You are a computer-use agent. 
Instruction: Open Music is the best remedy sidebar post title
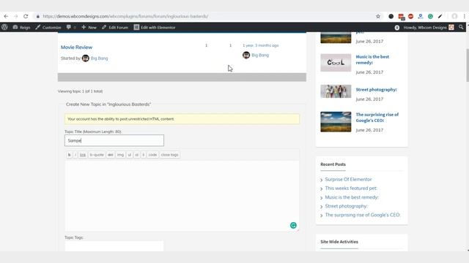click(372, 60)
